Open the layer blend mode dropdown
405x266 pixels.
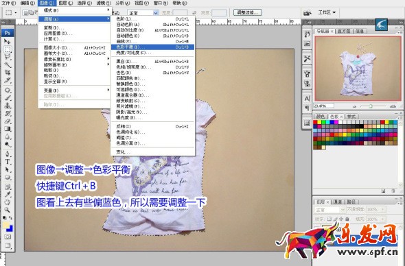pyautogui.click(x=329, y=210)
